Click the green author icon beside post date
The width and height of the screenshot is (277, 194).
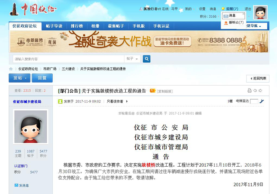tap(60, 101)
